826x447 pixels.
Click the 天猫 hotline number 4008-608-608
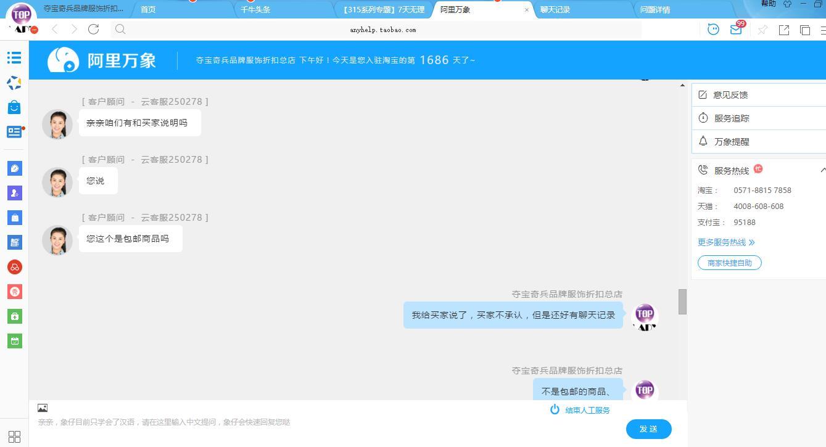coord(759,207)
